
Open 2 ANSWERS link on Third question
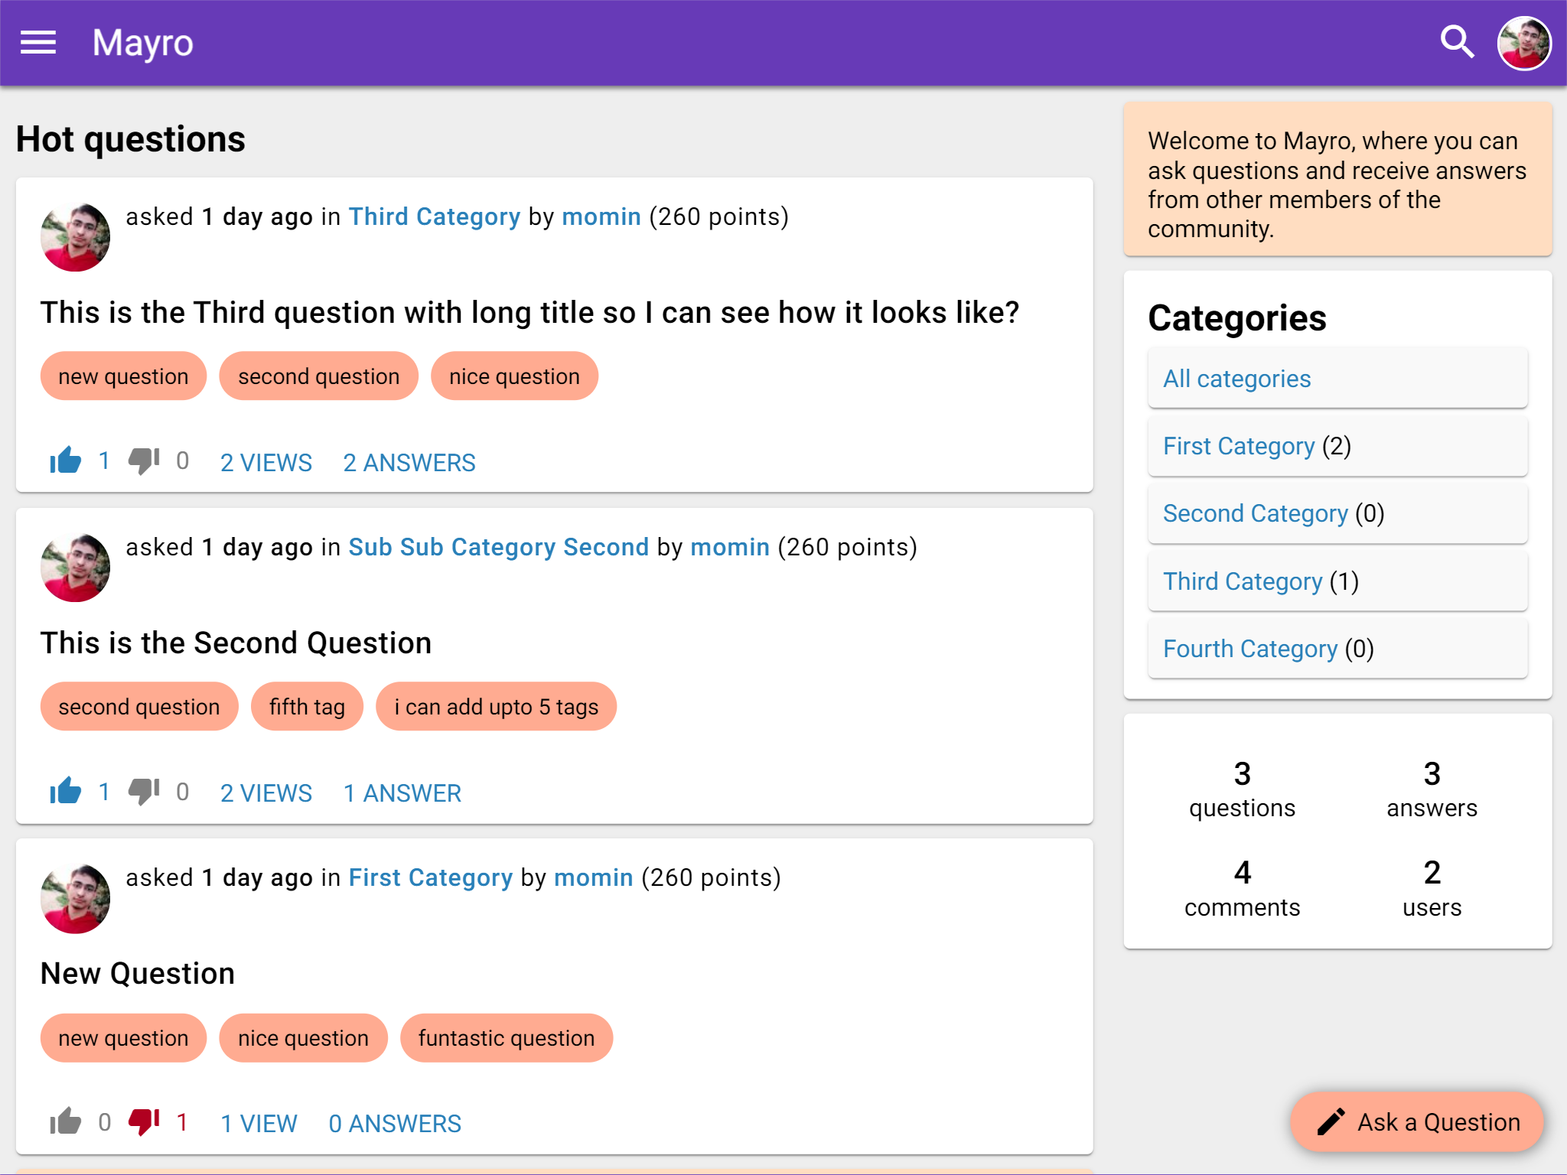[x=409, y=463]
